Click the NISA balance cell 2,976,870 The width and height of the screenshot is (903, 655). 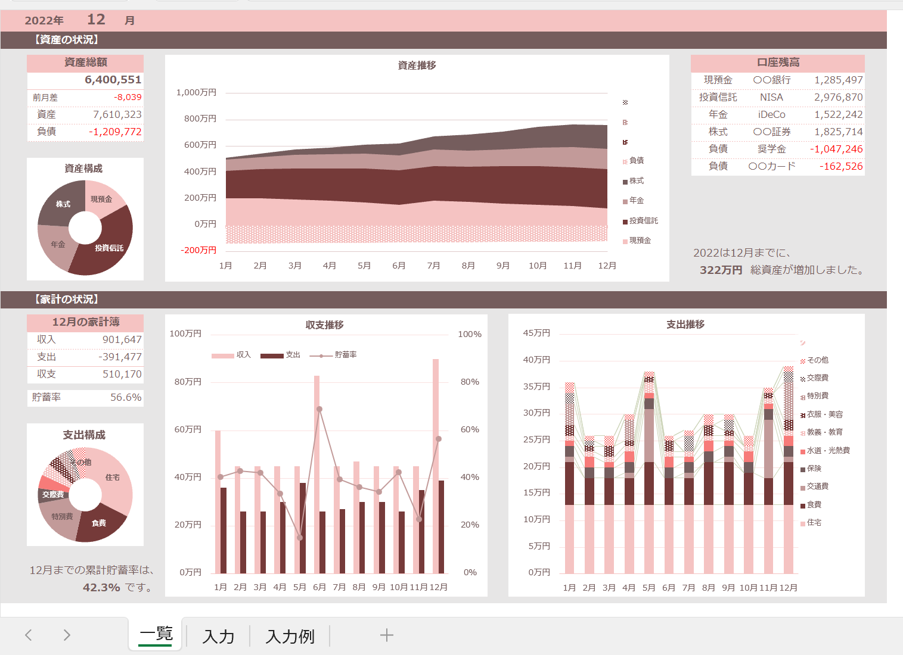837,97
